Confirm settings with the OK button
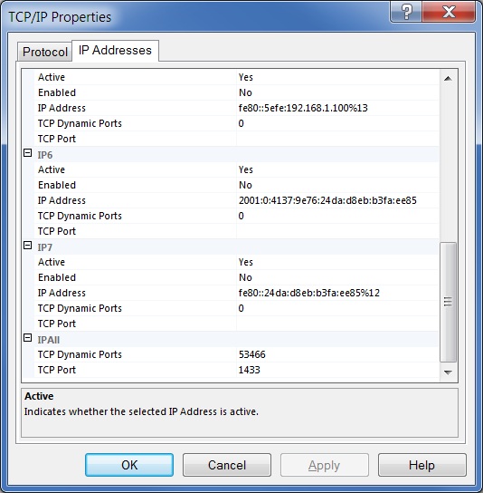This screenshot has height=493, width=483. 129,465
